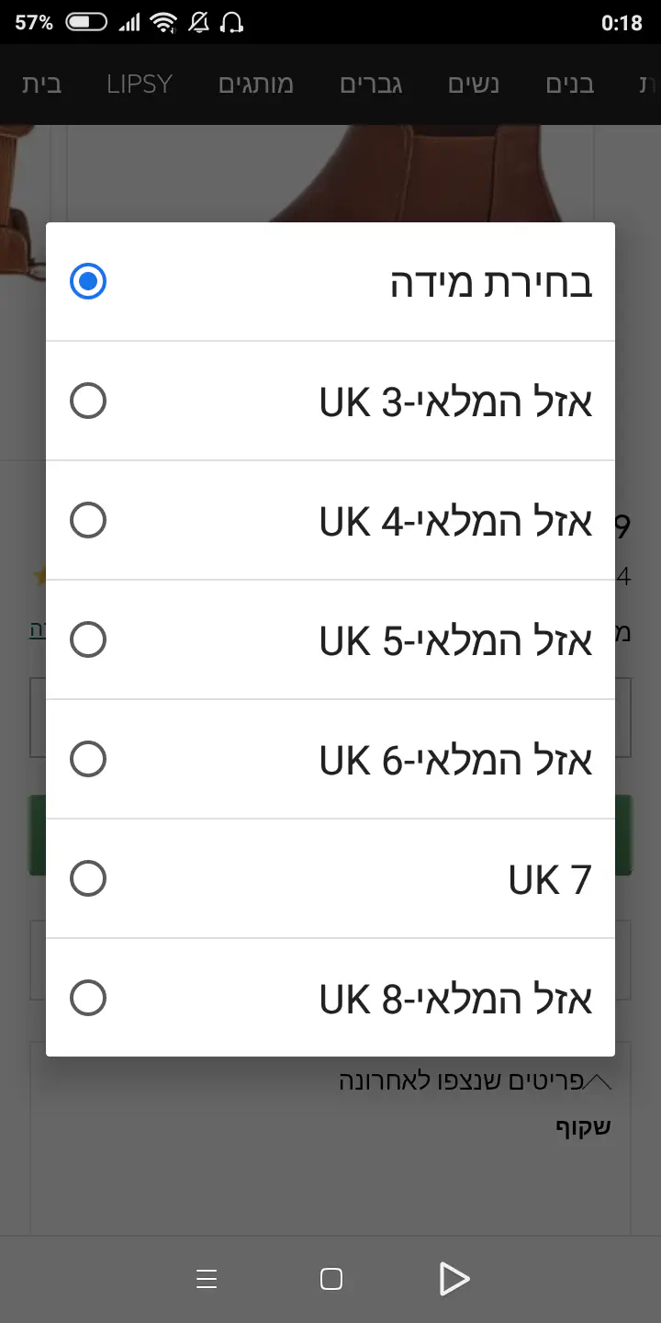Collapse the פריטים שנצפו לאחרונה chevron

[x=597, y=1081]
